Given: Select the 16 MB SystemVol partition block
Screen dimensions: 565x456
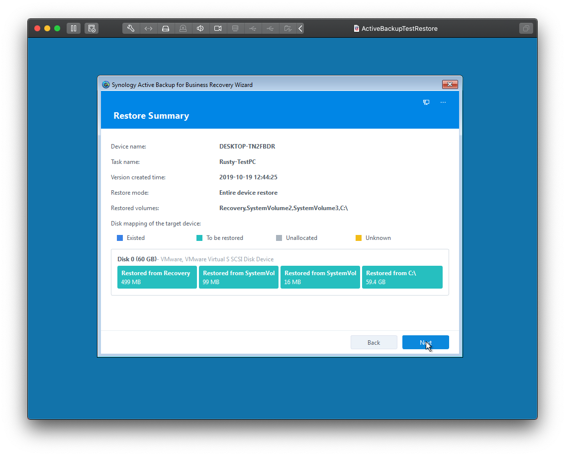Looking at the screenshot, I should click(320, 277).
